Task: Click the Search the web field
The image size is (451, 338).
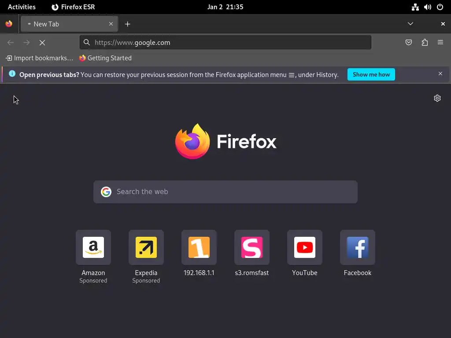Action: (x=225, y=192)
